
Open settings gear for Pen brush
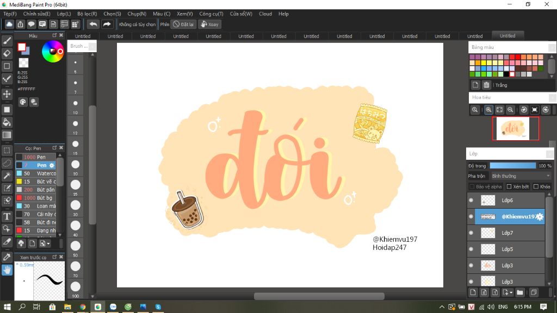[52, 165]
